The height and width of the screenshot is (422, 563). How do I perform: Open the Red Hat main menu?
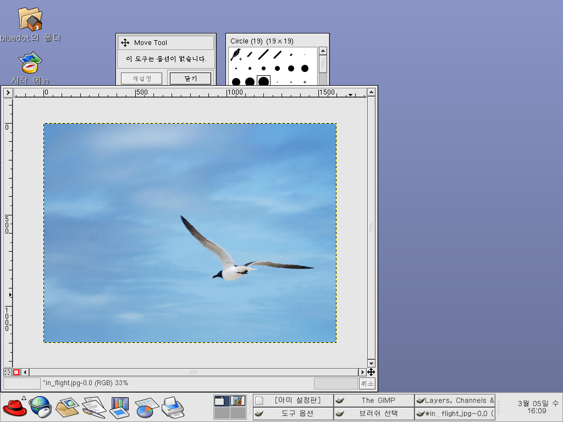(x=15, y=408)
